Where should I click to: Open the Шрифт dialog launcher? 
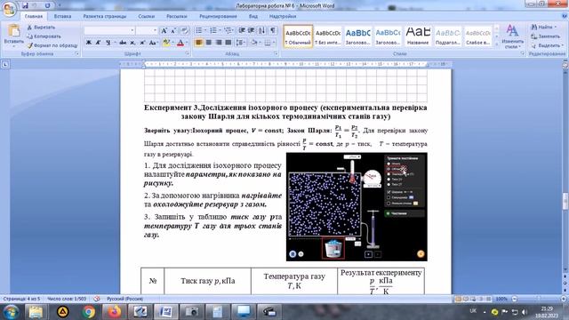point(188,53)
